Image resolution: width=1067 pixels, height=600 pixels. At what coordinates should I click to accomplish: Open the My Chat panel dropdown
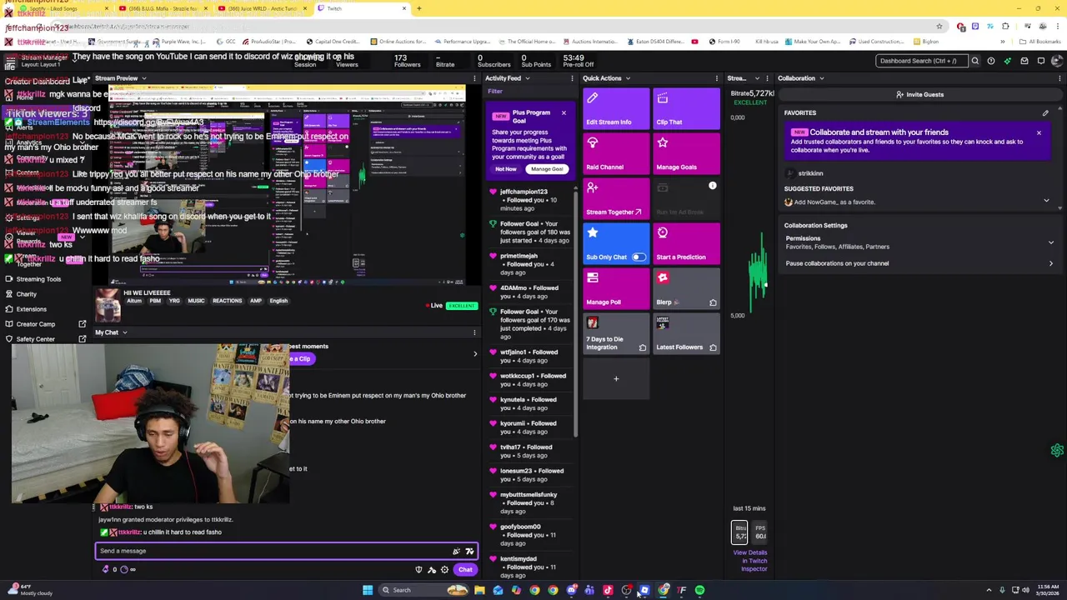pyautogui.click(x=124, y=332)
